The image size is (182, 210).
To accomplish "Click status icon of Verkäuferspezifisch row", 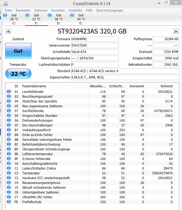I will (9, 130).
